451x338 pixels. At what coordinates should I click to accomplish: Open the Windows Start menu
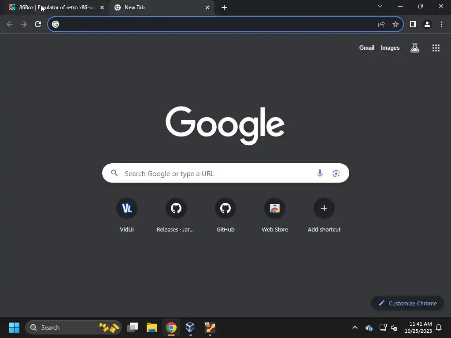(x=14, y=327)
